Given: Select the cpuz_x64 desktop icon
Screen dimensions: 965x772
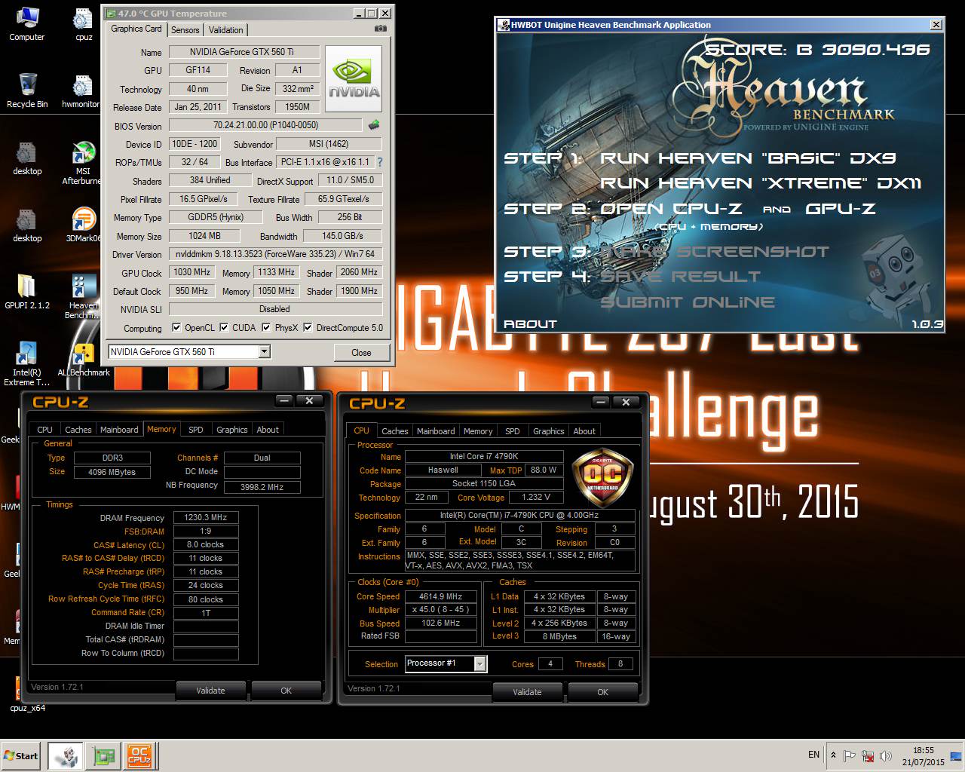Looking at the screenshot, I should [x=27, y=694].
